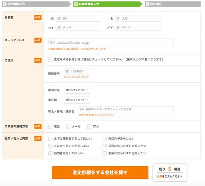Image resolution: width=205 pixels, height=186 pixels.
Task: Click the 残り 5 項目 remaining items box
Action: [170, 172]
